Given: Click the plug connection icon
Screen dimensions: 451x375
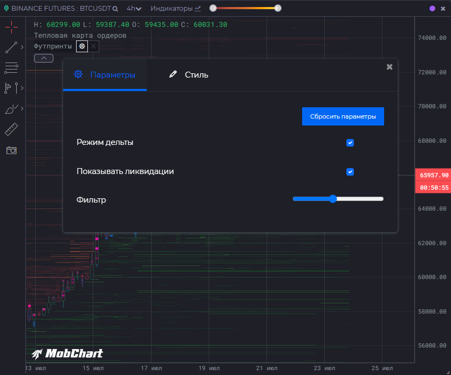Looking at the screenshot, I should 6,8.
